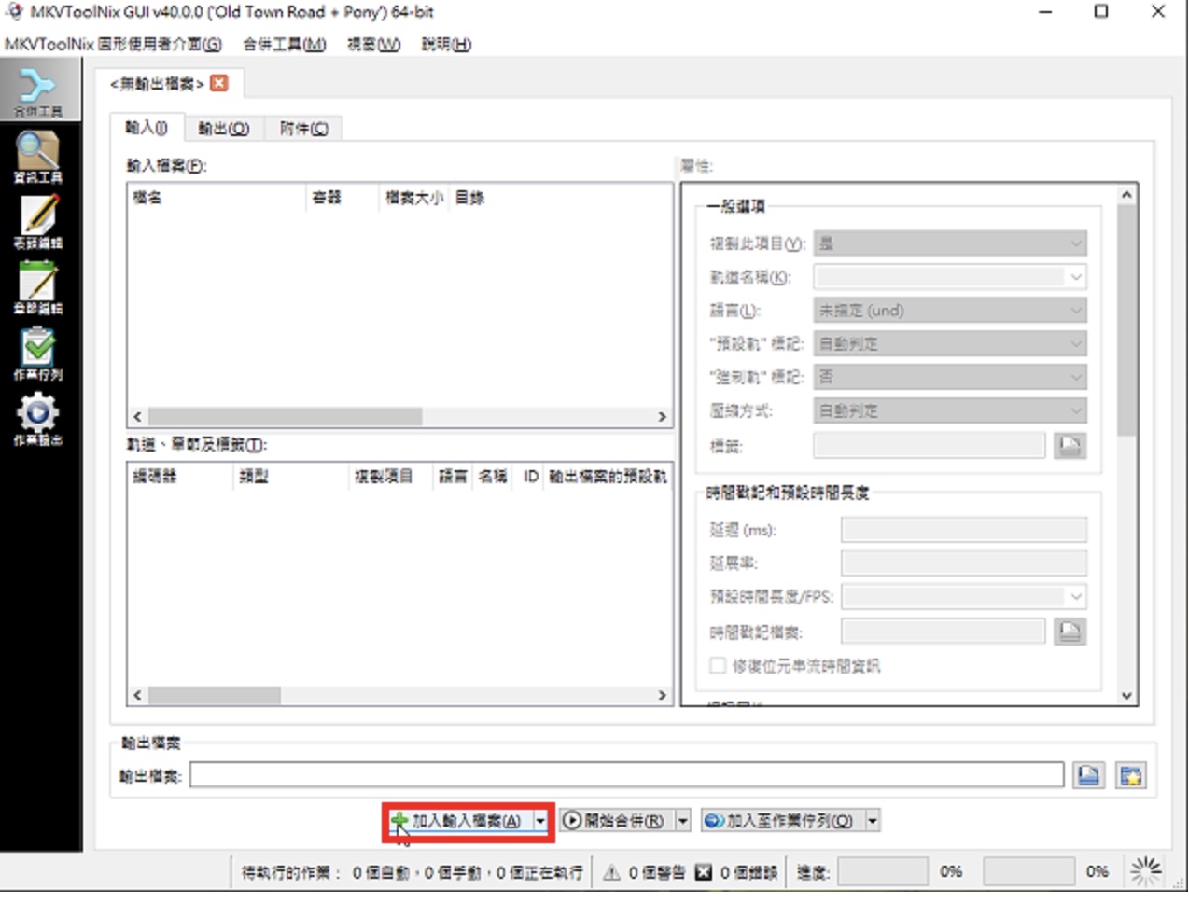Open the MKVToolNix 圖形使用者介面(G) menu
Image resolution: width=1189 pixels, height=903 pixels.
[113, 44]
